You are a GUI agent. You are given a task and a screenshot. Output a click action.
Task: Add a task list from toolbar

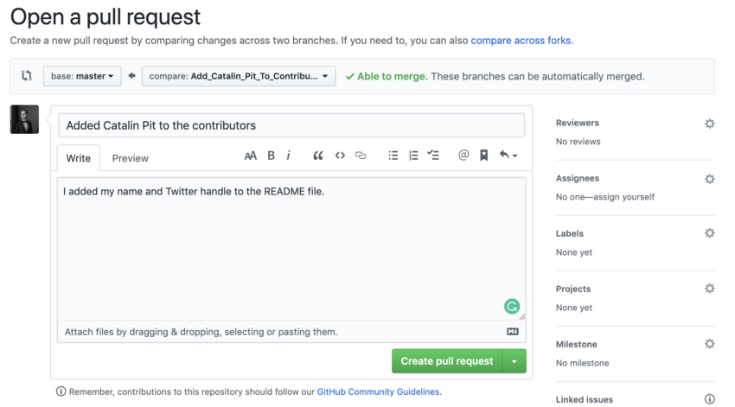(x=433, y=155)
